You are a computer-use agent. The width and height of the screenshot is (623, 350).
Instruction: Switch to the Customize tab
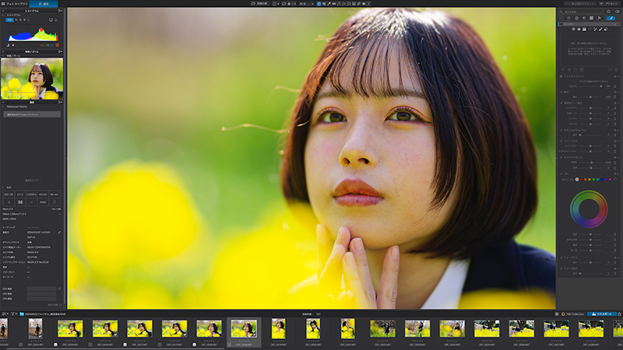[x=44, y=4]
